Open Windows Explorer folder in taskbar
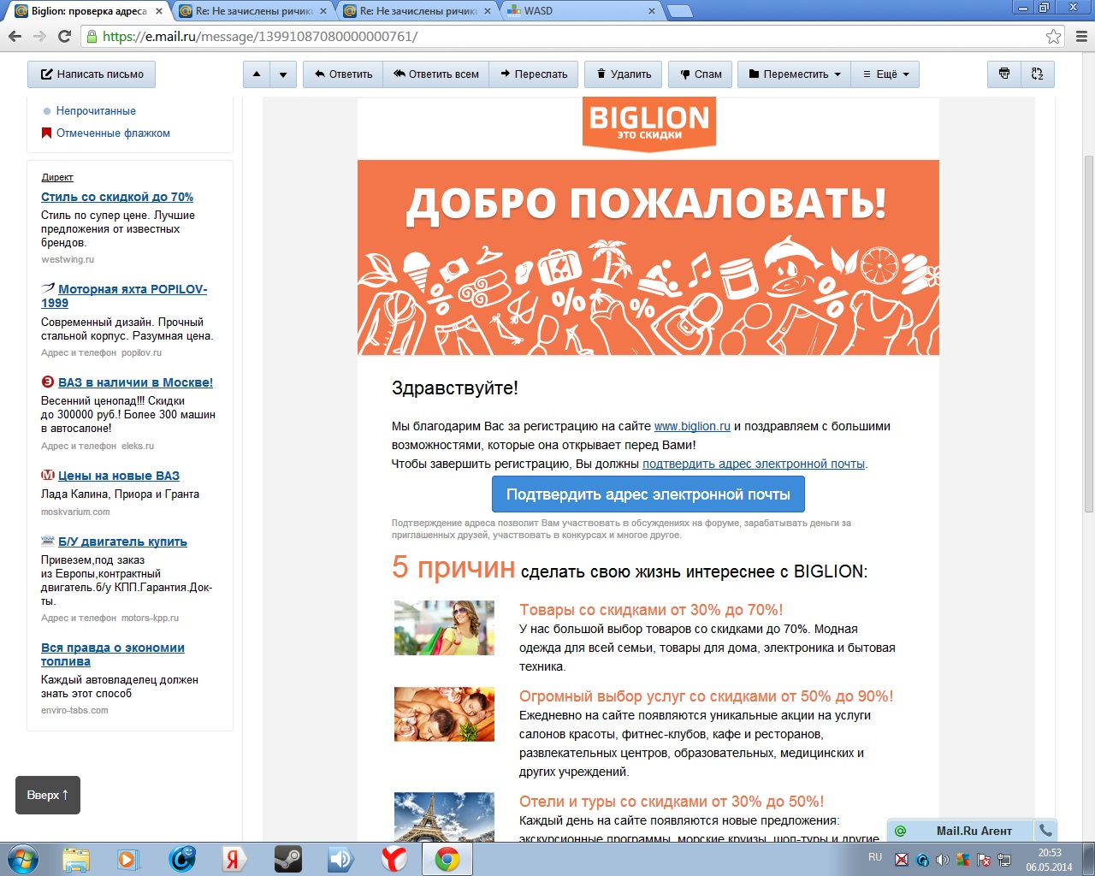1095x876 pixels. (x=76, y=859)
